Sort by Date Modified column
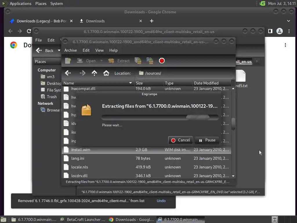Image resolution: width=297 pixels, height=223 pixels. (212, 83)
